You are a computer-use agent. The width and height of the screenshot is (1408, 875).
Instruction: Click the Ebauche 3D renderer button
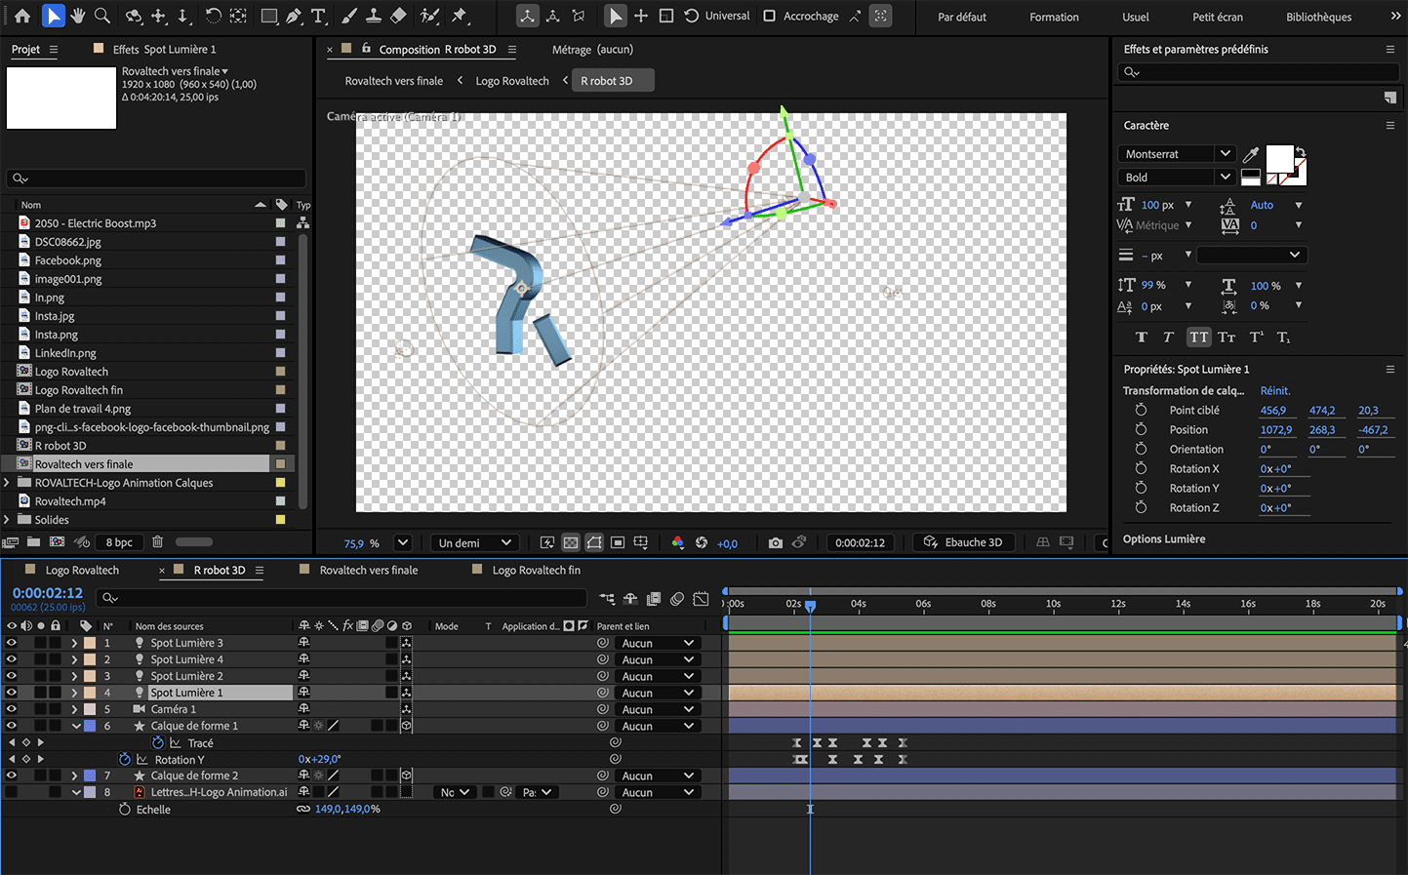pyautogui.click(x=962, y=542)
